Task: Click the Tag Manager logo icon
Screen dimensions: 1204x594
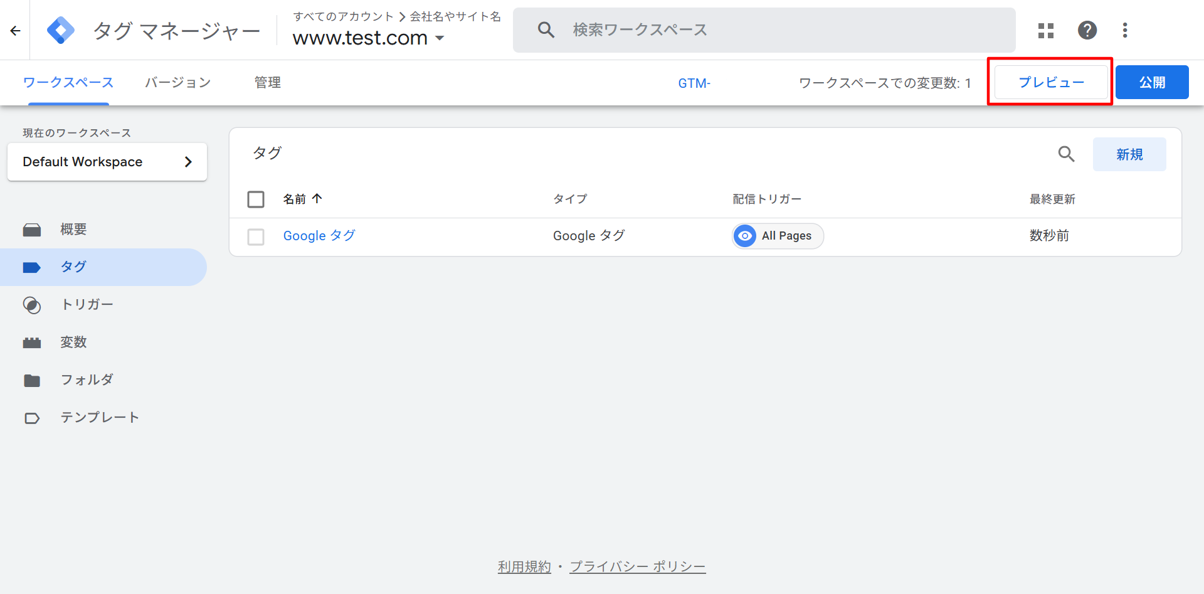Action: pyautogui.click(x=61, y=30)
